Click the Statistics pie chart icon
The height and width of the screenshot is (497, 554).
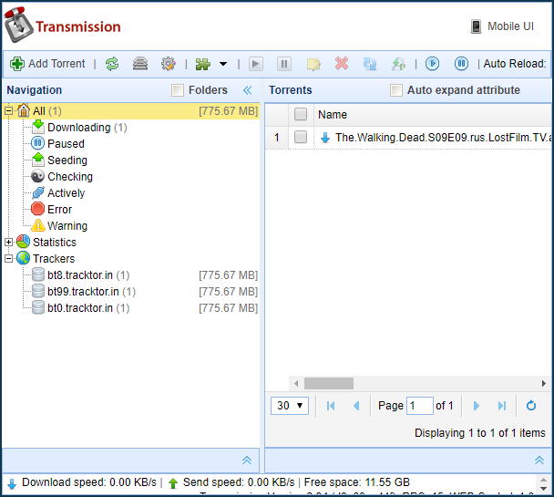point(24,242)
